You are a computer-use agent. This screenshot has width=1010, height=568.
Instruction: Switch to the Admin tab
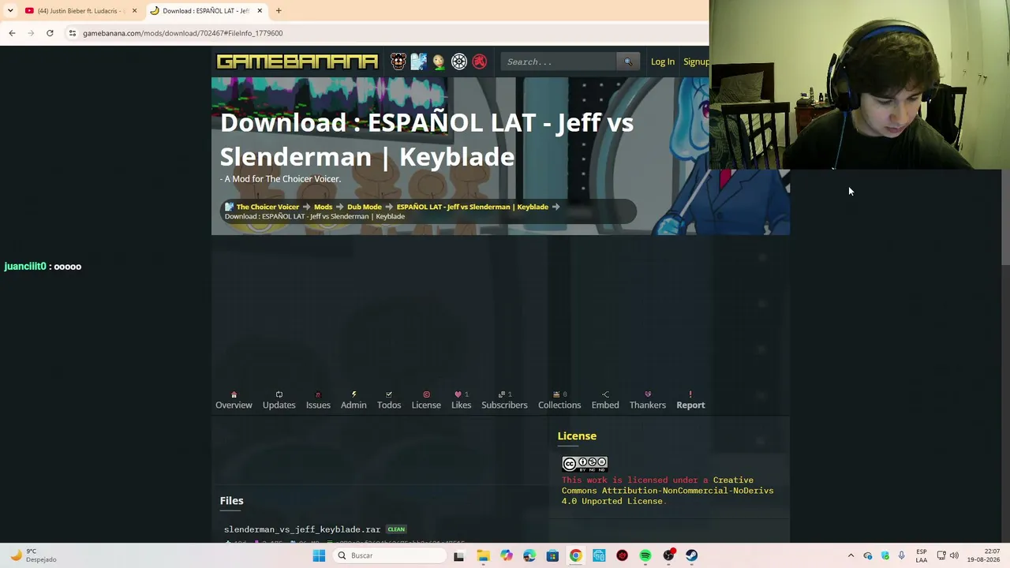[353, 400]
